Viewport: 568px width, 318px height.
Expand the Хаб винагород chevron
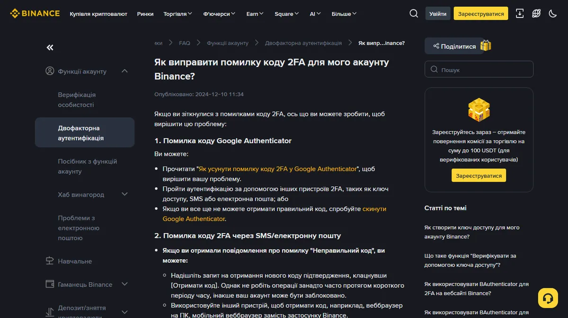coord(125,194)
